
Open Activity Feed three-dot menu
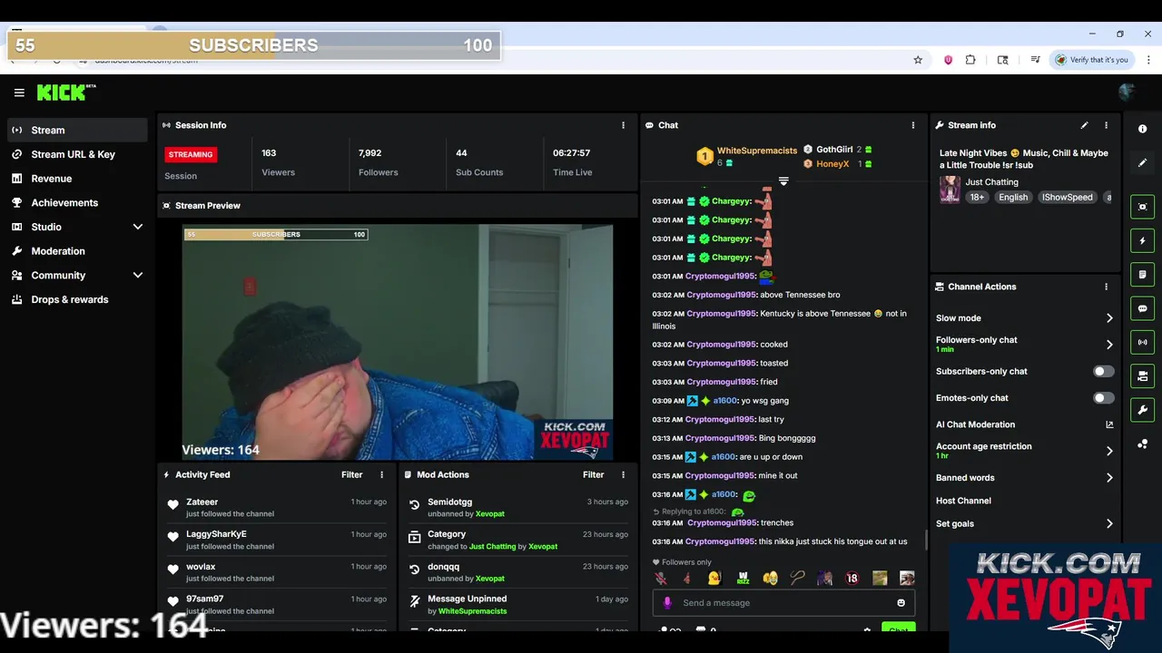381,474
